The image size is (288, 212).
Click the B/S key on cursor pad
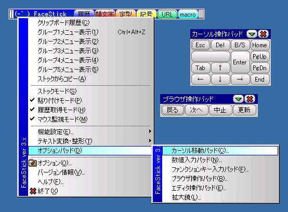pyautogui.click(x=240, y=45)
